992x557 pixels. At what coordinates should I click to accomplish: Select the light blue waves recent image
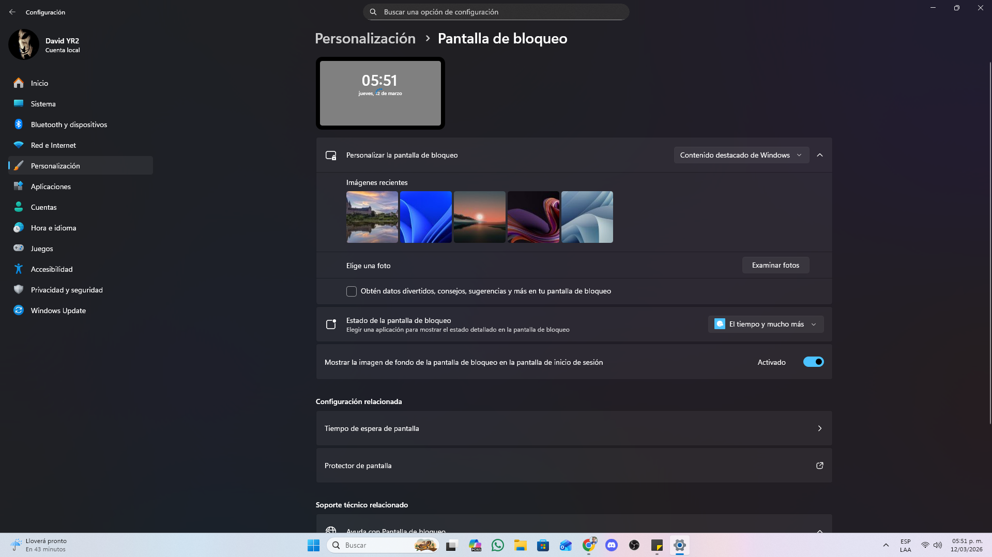tap(587, 217)
